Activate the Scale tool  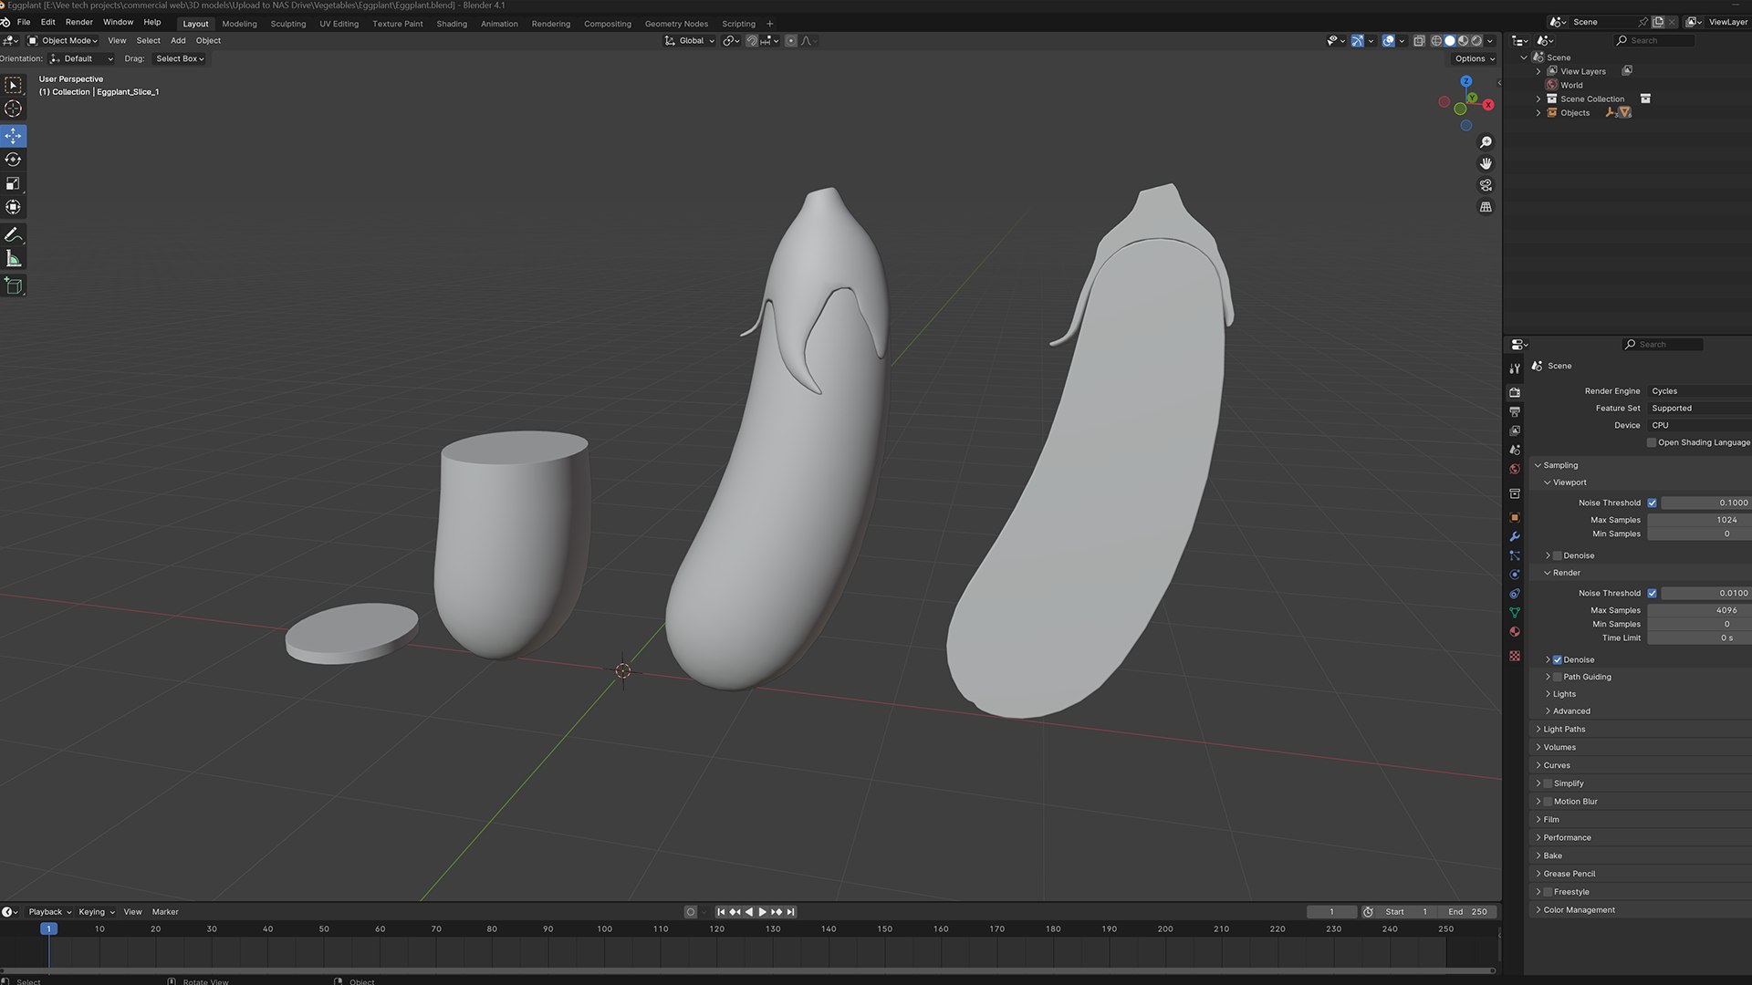(x=14, y=183)
